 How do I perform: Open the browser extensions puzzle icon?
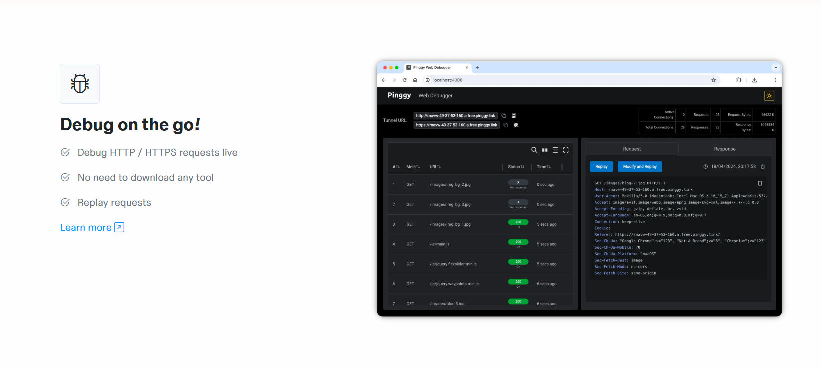739,80
